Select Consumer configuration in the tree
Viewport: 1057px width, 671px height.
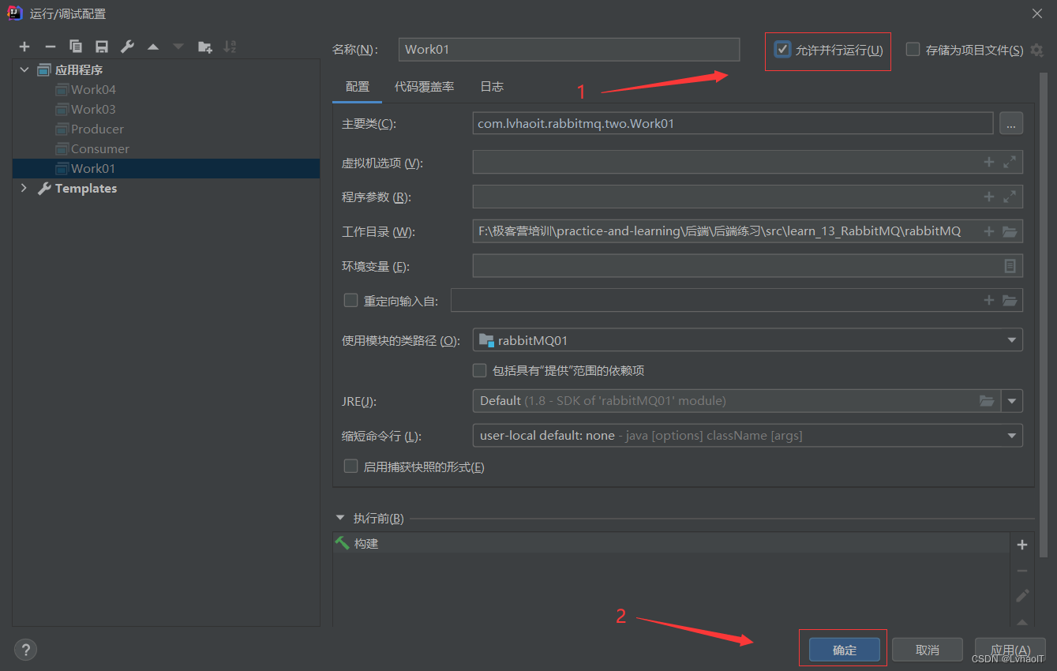(x=100, y=148)
